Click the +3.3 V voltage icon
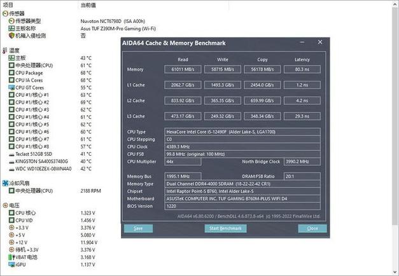The height and width of the screenshot is (276, 399). [x=11, y=228]
